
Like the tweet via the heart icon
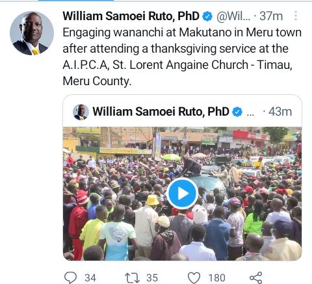pyautogui.click(x=194, y=278)
